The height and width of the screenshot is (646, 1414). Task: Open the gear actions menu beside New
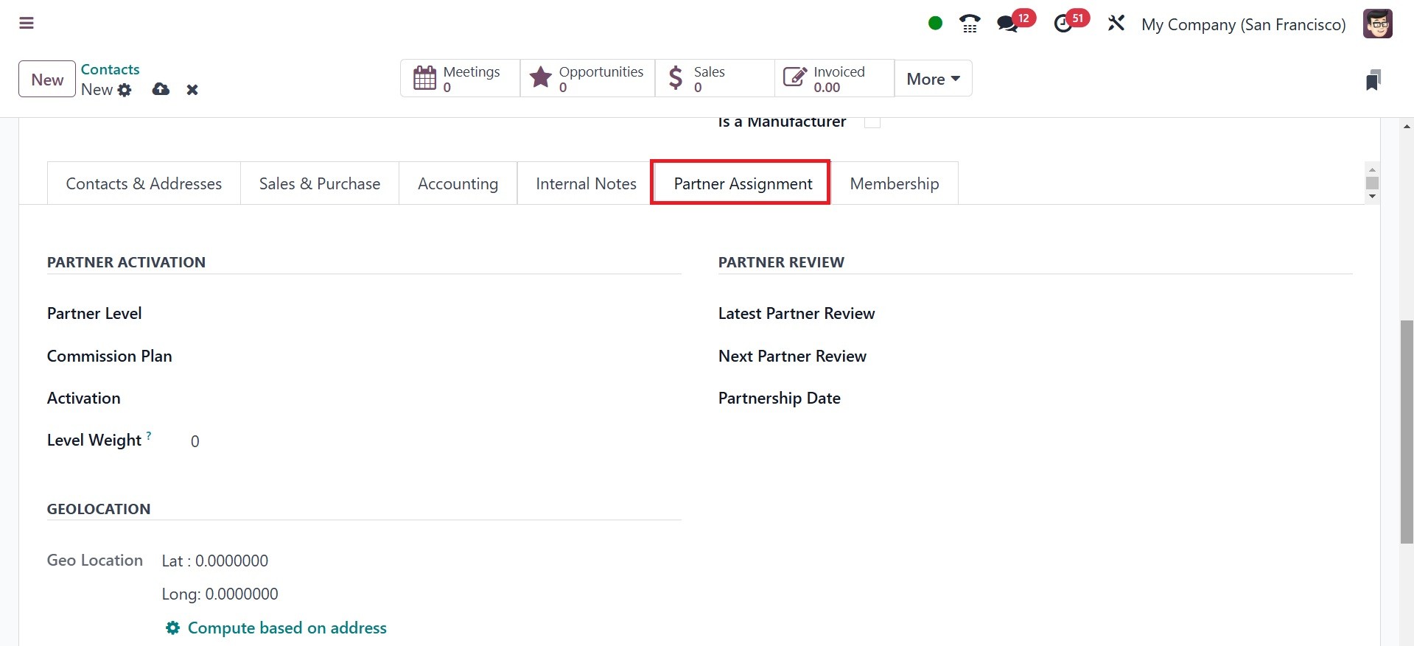click(x=125, y=90)
